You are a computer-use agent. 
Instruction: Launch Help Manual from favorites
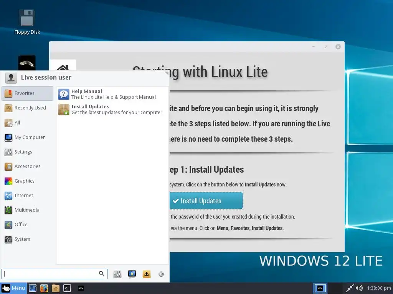[112, 94]
